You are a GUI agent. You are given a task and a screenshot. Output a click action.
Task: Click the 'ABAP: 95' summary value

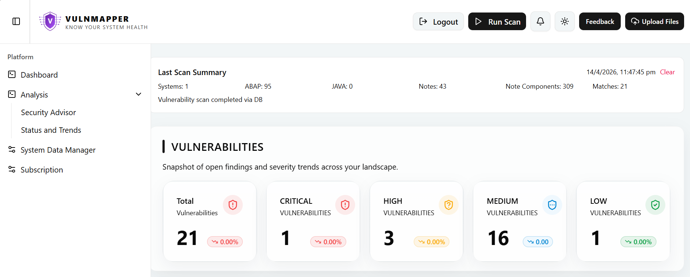[258, 86]
